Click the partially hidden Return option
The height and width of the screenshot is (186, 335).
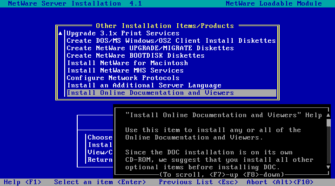click(100, 160)
